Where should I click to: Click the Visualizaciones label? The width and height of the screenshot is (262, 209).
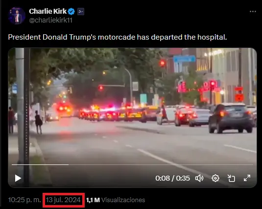pos(123,200)
